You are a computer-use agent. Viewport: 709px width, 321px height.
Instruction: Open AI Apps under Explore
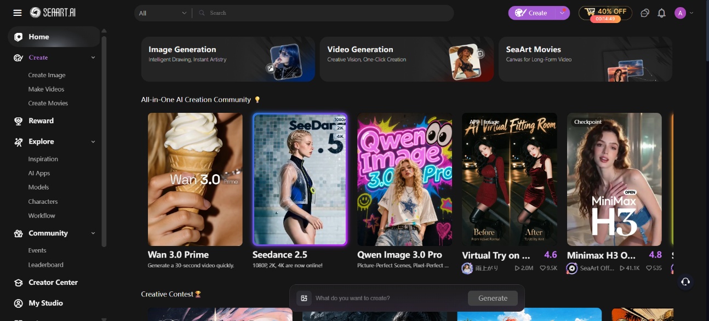click(39, 173)
